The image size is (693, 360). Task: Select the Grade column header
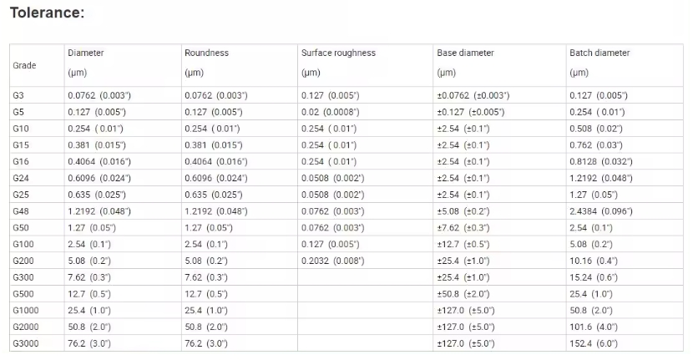tap(24, 65)
